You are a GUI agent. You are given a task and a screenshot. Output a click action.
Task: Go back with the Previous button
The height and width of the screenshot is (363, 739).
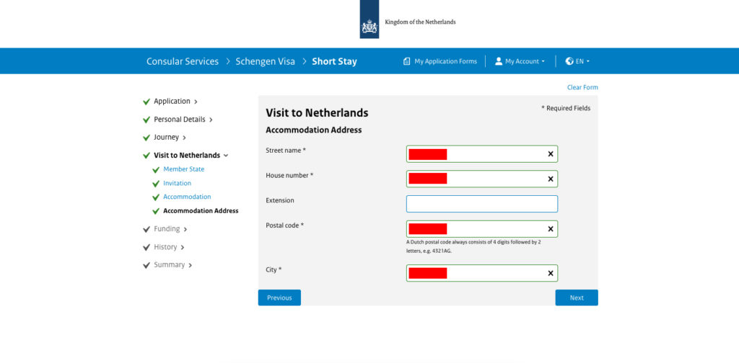pos(279,297)
